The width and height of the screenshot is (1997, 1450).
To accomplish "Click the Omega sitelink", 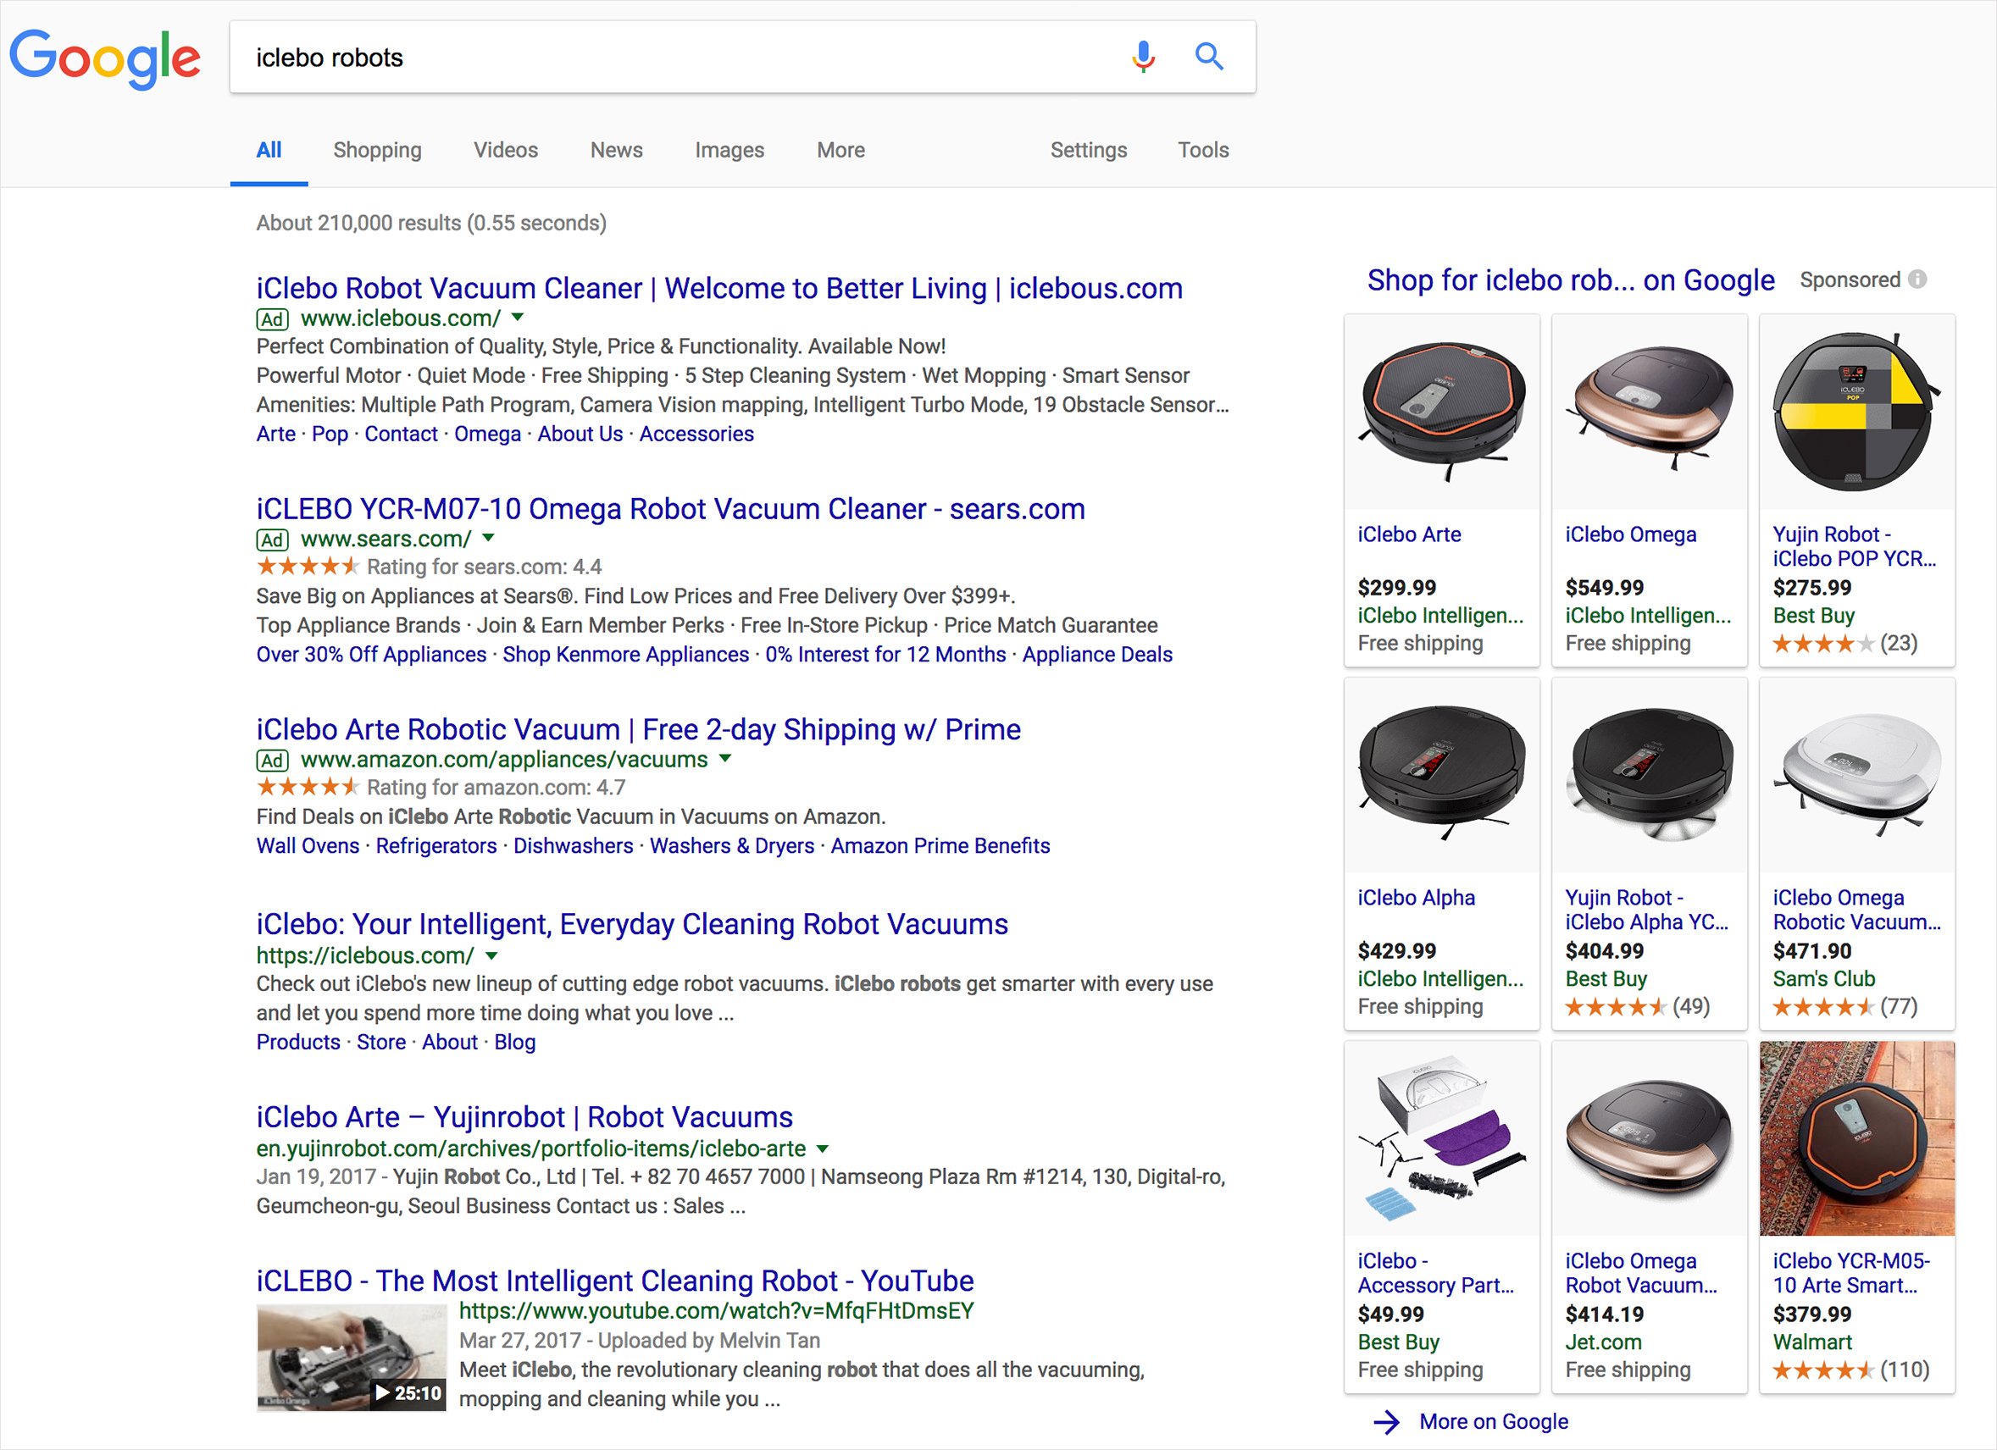I will coord(487,434).
